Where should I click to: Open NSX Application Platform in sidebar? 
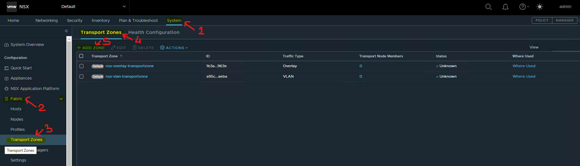tap(35, 89)
